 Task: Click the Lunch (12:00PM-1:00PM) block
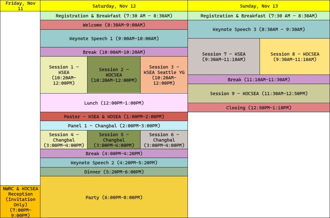114,103
